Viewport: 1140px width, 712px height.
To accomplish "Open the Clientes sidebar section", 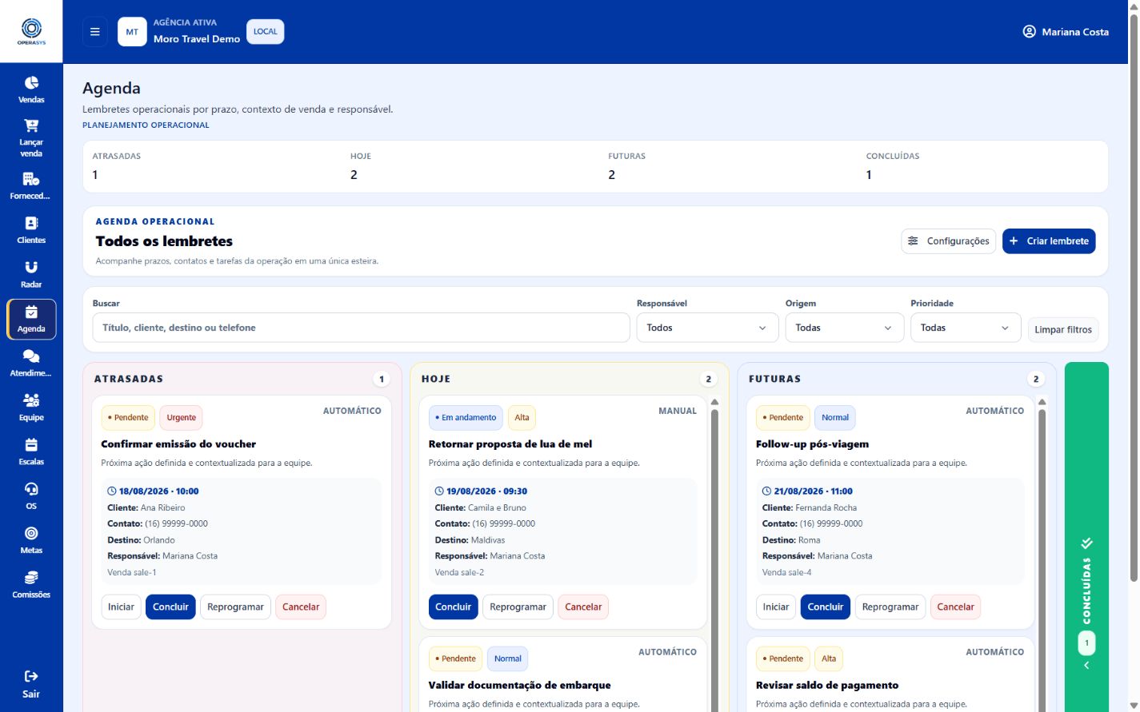I will click(x=31, y=230).
